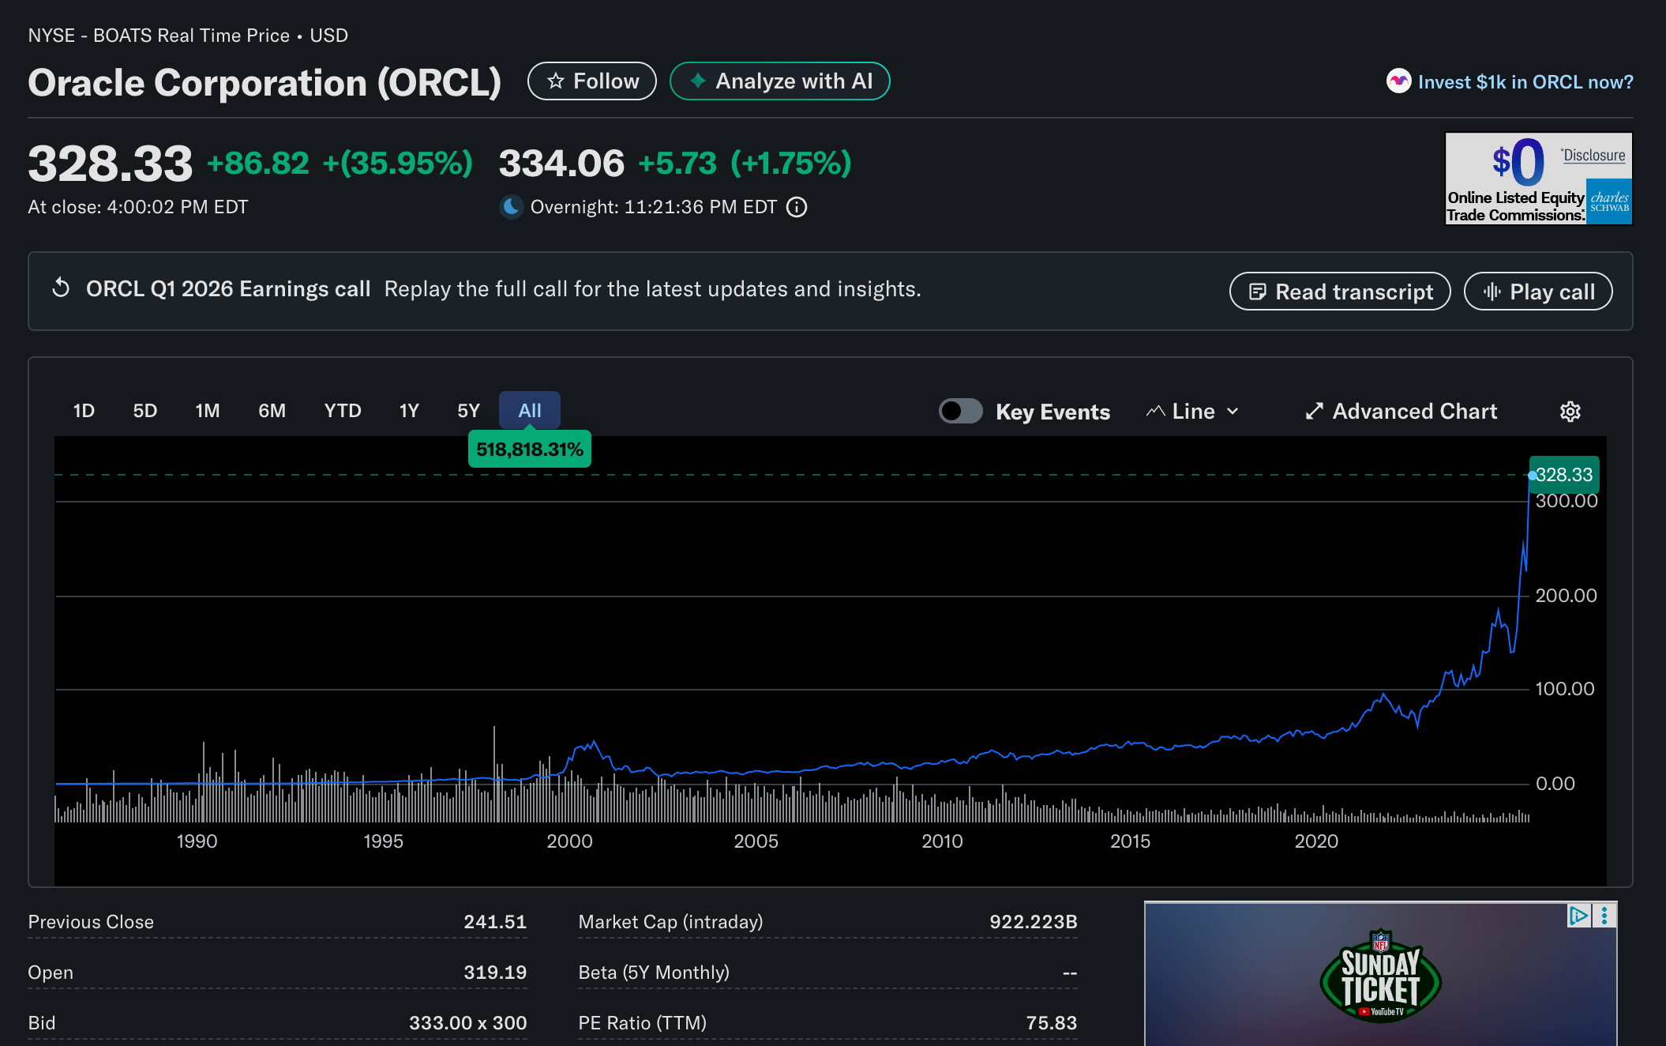This screenshot has width=1666, height=1046.
Task: Click the 328.33 current price chart marker
Action: point(1563,475)
